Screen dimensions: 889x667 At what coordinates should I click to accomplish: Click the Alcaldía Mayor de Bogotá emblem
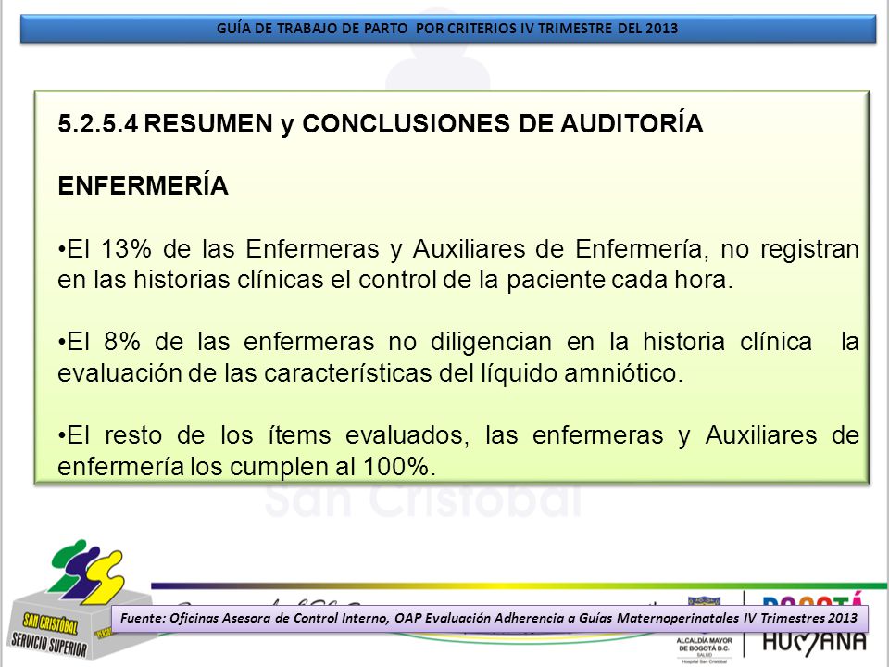[x=704, y=630]
